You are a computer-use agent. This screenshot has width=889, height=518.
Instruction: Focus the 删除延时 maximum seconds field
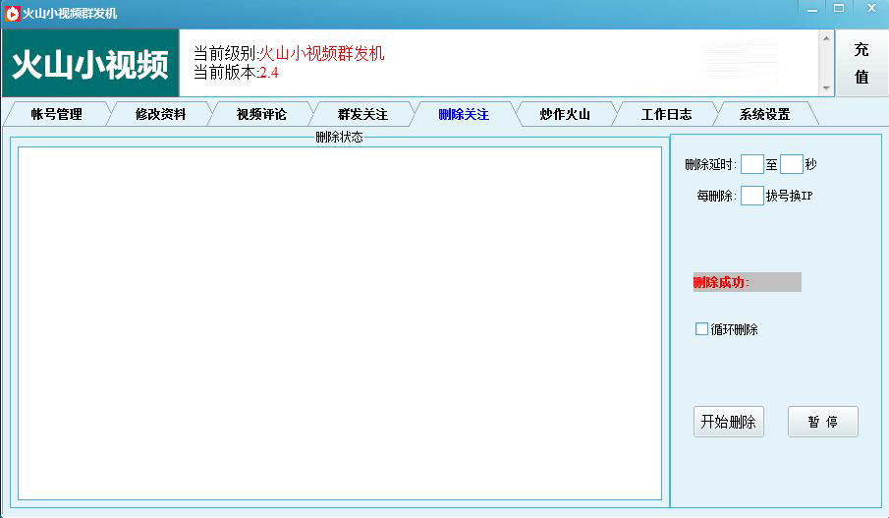(792, 164)
